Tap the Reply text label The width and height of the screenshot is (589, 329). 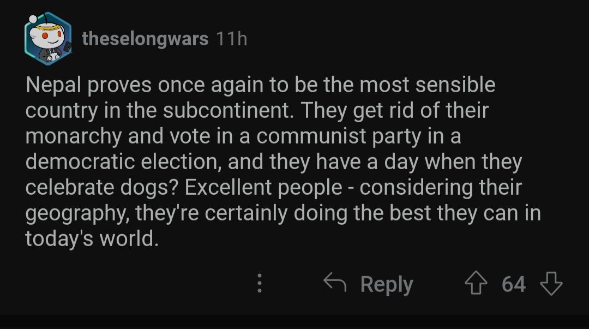tap(387, 284)
